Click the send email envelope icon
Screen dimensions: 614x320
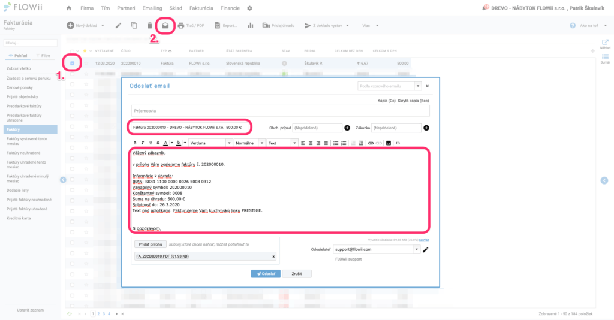pos(165,25)
